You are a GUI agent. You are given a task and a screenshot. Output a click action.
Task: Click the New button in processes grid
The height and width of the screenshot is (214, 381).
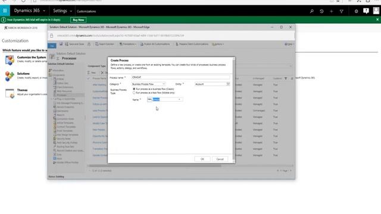click(92, 73)
